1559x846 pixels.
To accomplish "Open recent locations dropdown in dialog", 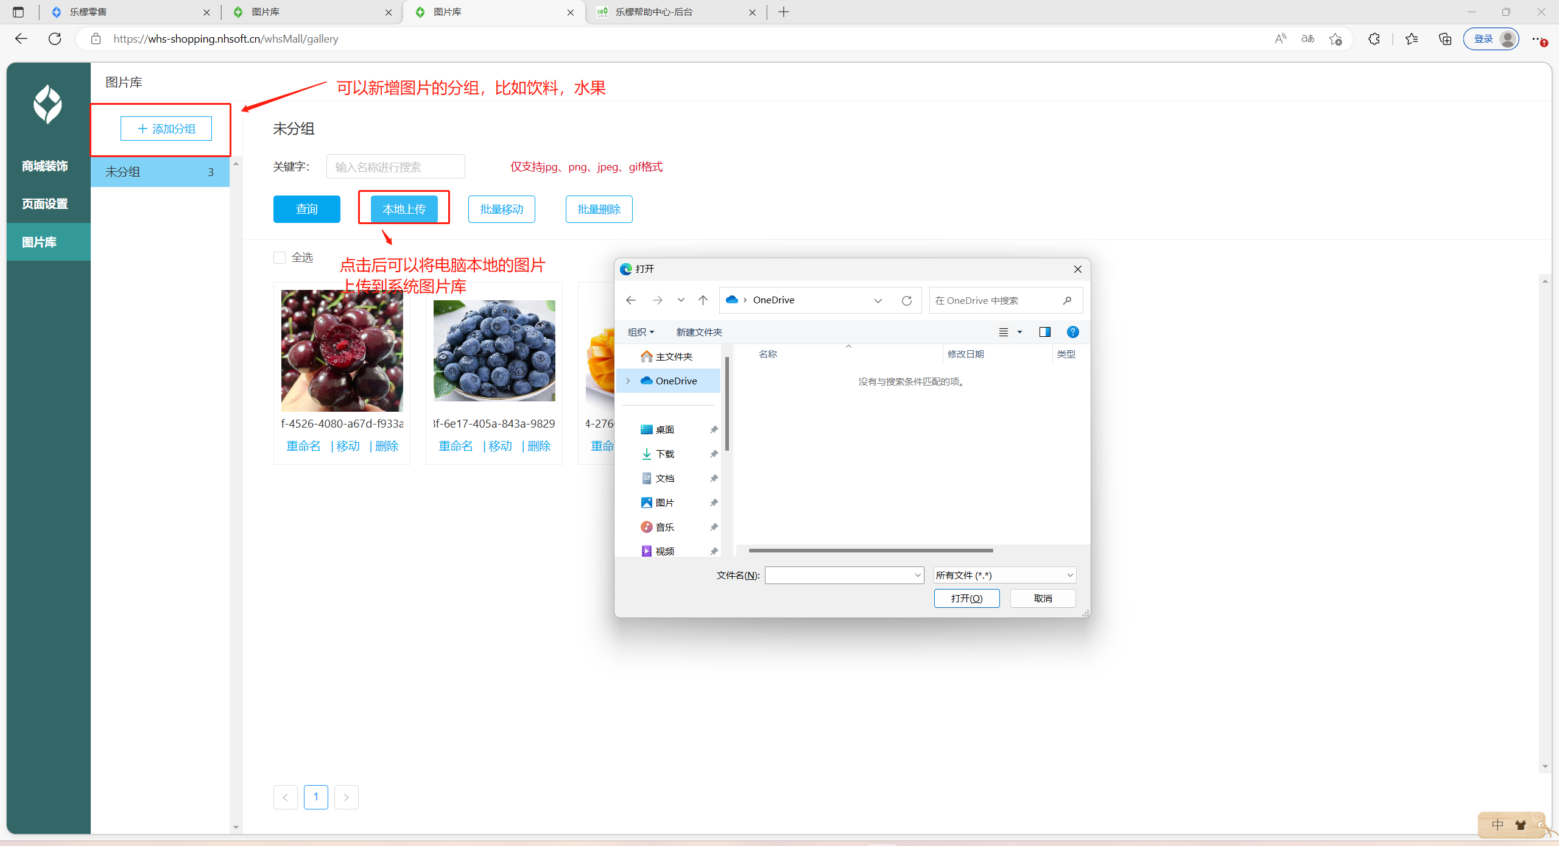I will tap(681, 300).
